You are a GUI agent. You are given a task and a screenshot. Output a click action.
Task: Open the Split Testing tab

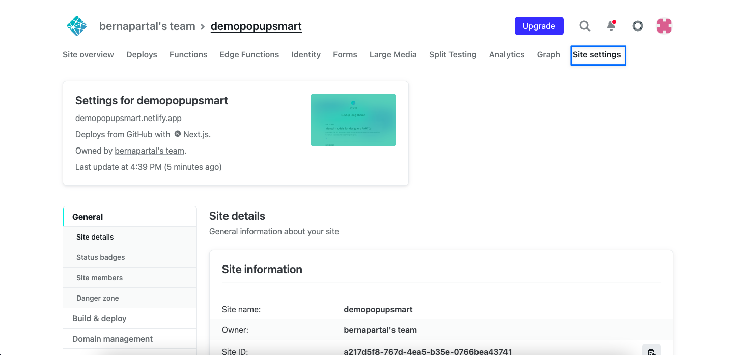(x=453, y=55)
